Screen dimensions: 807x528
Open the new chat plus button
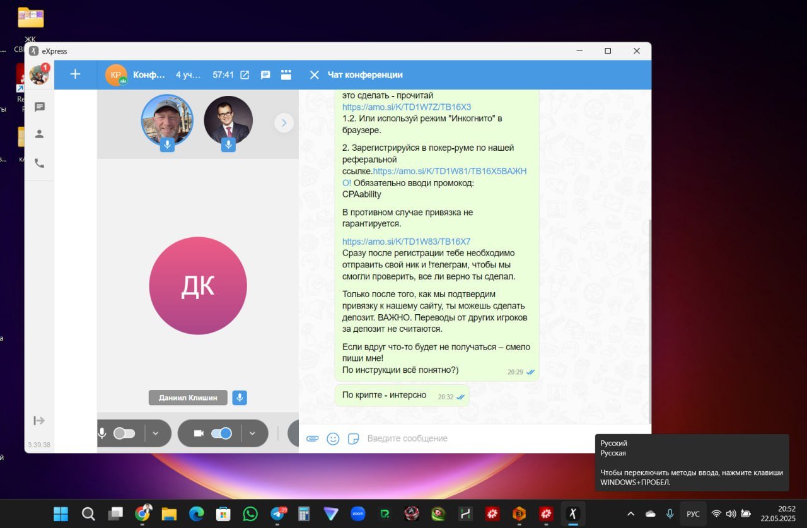(75, 74)
